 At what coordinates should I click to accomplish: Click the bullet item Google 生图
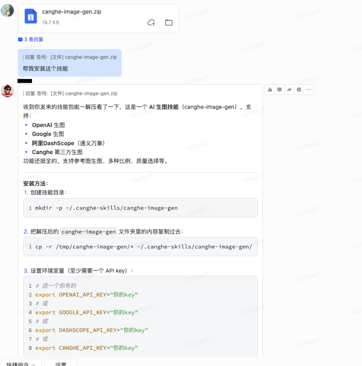click(x=48, y=134)
